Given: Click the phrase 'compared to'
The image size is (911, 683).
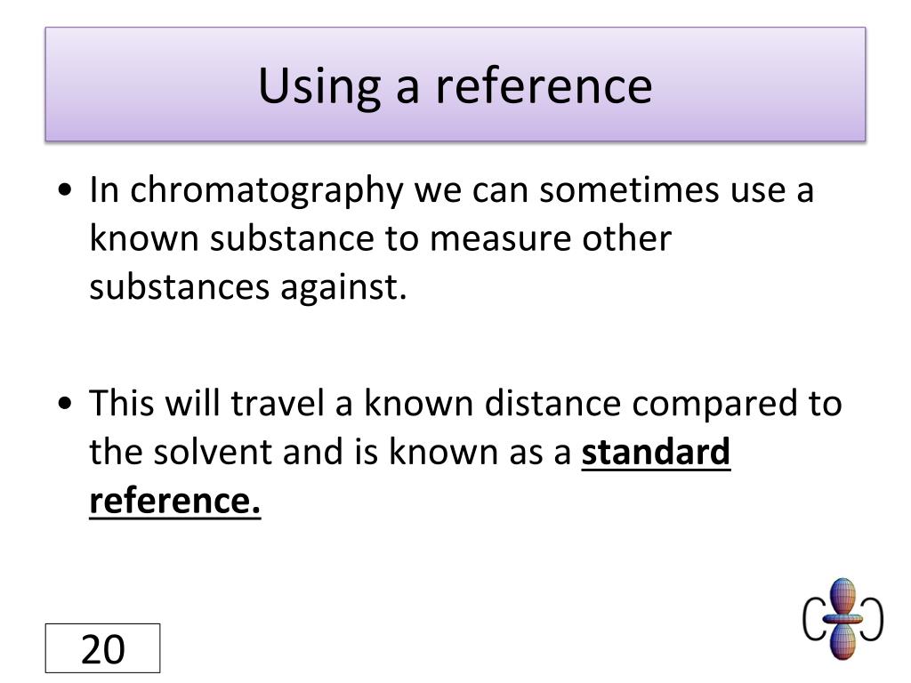Looking at the screenshot, I should (738, 405).
